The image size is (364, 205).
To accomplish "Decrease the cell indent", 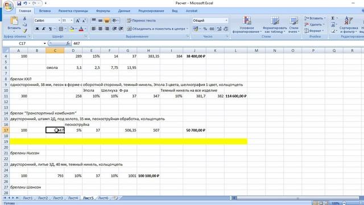I will point(114,29).
